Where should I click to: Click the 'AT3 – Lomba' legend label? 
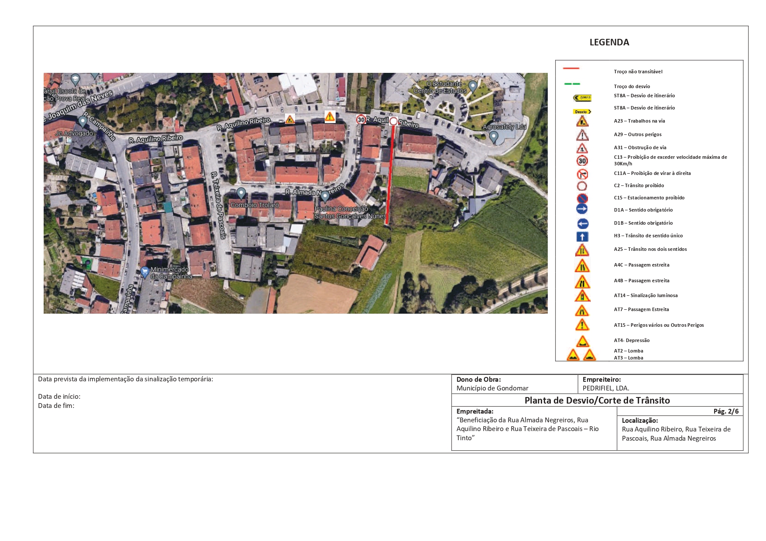(629, 358)
